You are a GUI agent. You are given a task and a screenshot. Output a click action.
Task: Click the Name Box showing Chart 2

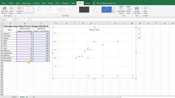click(6, 20)
